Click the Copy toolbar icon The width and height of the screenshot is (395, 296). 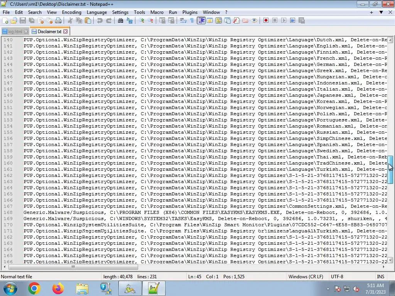pyautogui.click(x=79, y=21)
